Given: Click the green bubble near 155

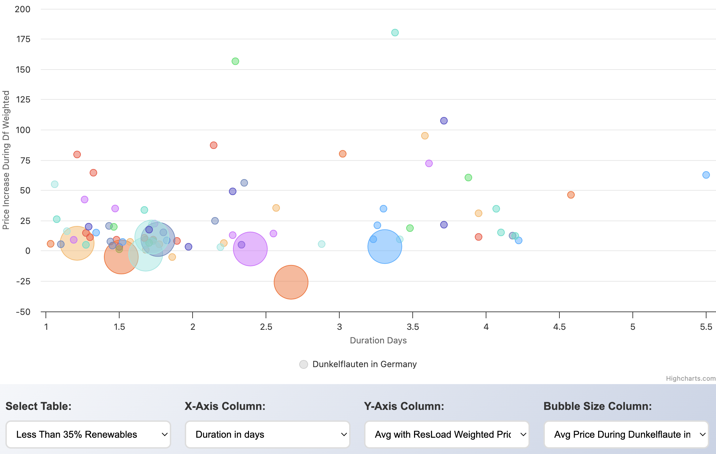Looking at the screenshot, I should 235,61.
